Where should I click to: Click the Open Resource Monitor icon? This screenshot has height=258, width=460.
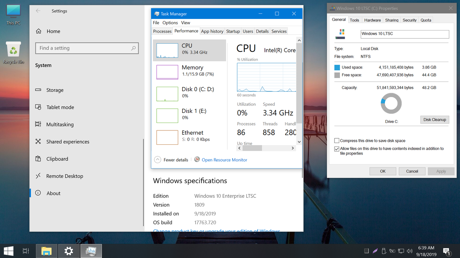click(197, 159)
